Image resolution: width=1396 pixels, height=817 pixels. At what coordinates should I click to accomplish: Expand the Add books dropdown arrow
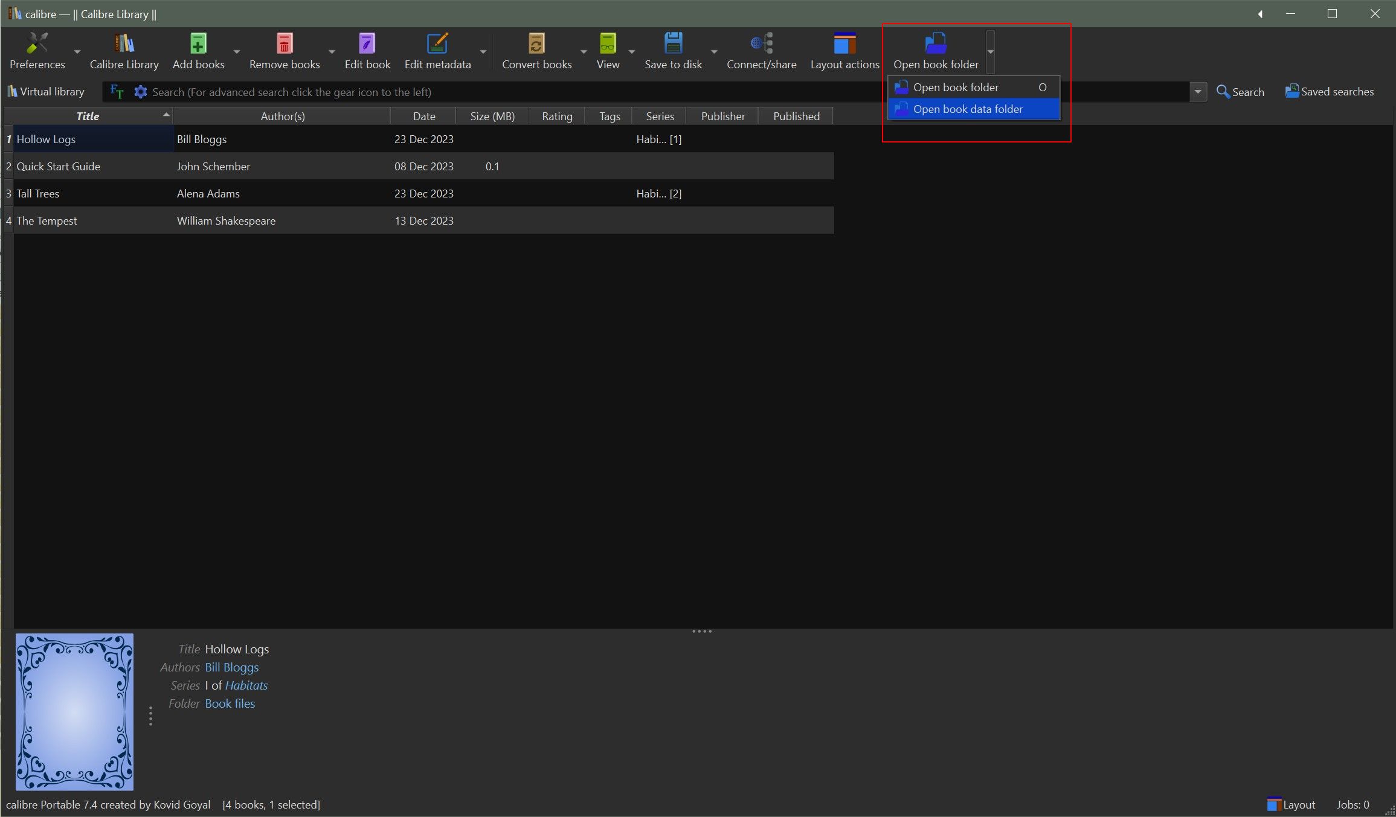click(x=237, y=52)
